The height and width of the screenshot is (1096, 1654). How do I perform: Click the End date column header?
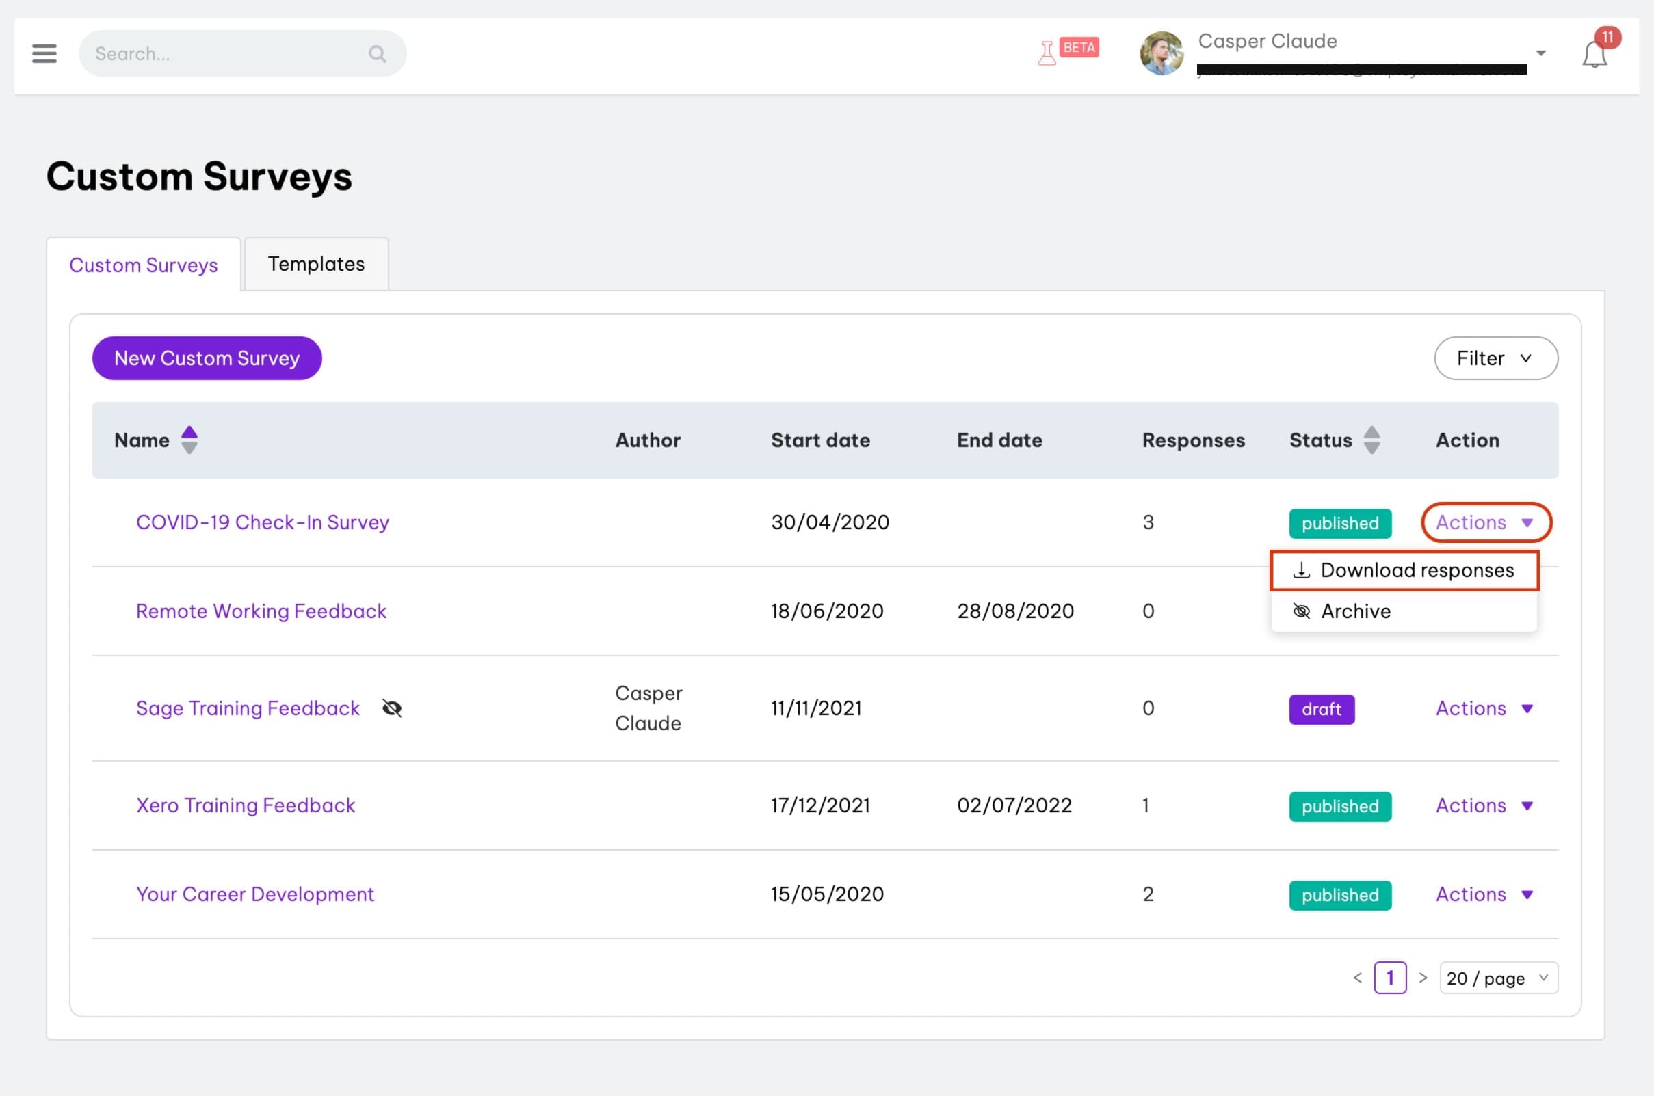click(x=999, y=440)
